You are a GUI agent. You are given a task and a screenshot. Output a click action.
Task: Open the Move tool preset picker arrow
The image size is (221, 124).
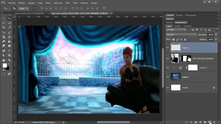point(9,9)
